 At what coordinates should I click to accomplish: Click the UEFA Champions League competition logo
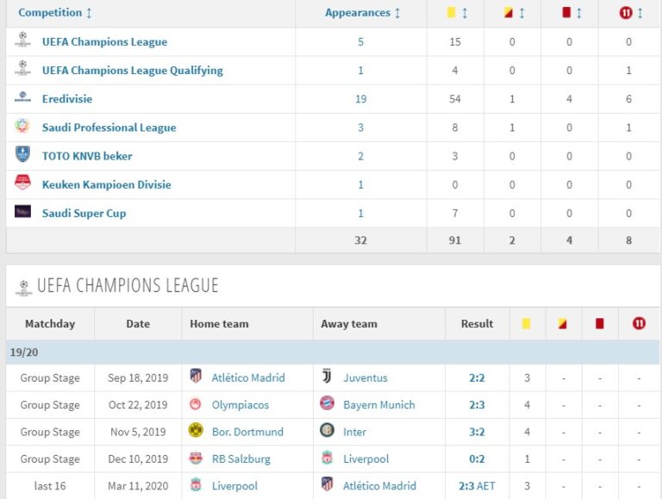22,41
